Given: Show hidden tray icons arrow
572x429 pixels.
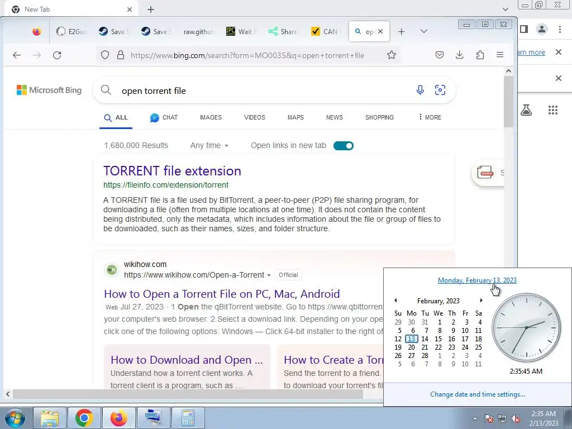Looking at the screenshot, I should (x=475, y=418).
